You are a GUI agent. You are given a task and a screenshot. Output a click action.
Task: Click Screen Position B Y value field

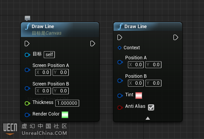point(61,91)
